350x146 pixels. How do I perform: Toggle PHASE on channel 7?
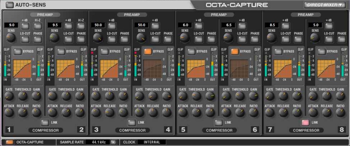(298, 39)
